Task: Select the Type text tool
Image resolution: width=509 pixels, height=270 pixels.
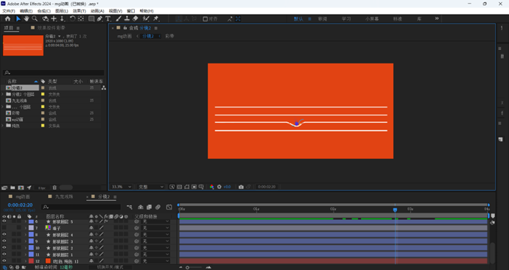Action: point(108,19)
